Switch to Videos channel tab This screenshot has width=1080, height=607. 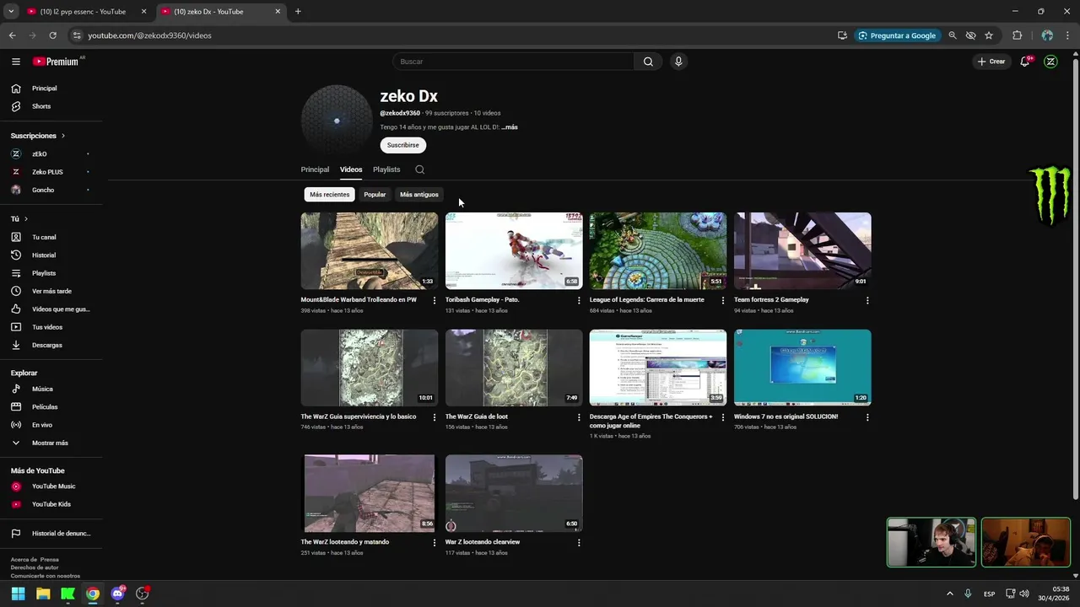click(351, 169)
